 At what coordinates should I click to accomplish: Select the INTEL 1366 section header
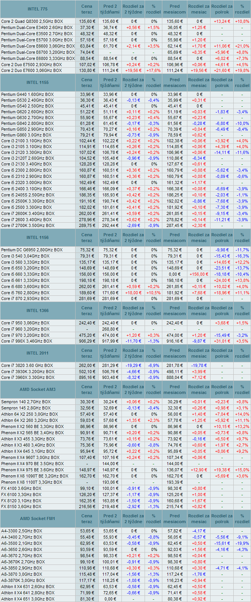(x=38, y=311)
